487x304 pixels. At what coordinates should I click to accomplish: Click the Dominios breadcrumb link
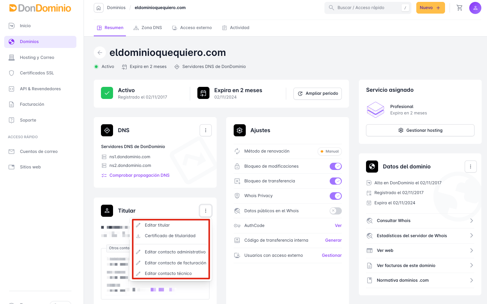tap(116, 8)
